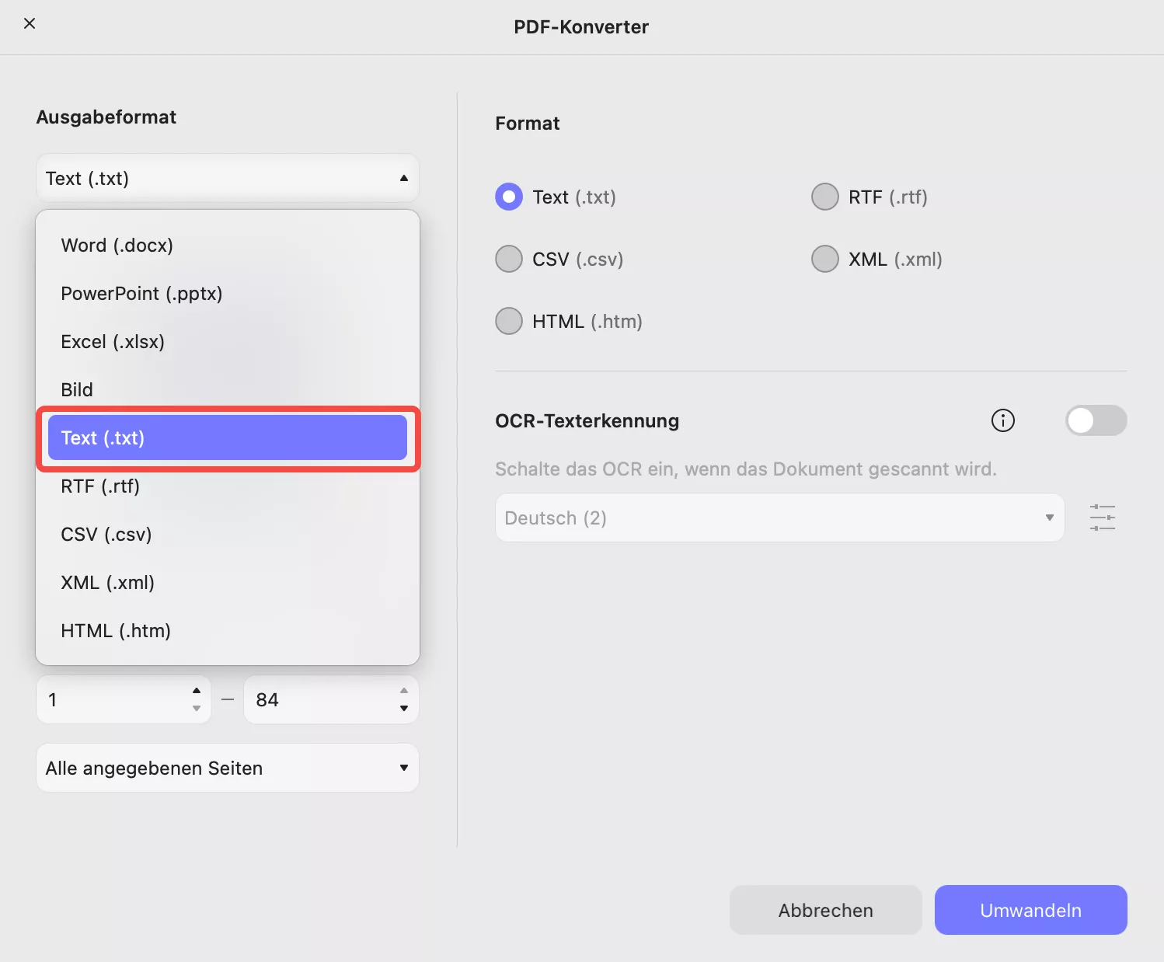The width and height of the screenshot is (1164, 962).
Task: Click the info icon beside OCR-Texterkennung
Action: tap(1003, 420)
